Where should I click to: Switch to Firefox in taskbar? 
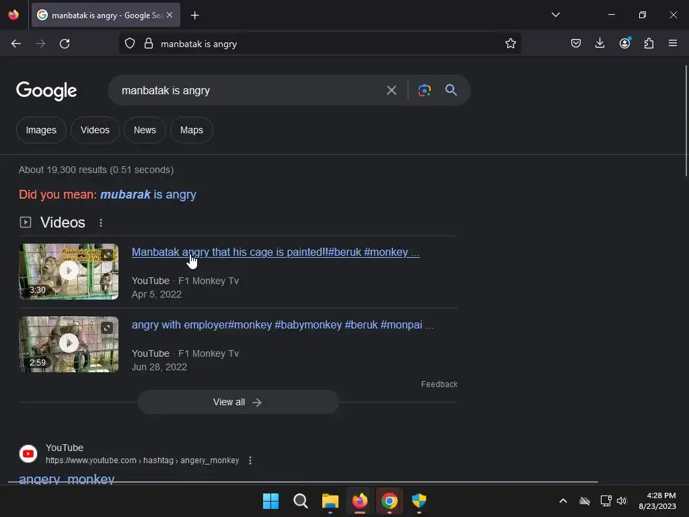360,501
